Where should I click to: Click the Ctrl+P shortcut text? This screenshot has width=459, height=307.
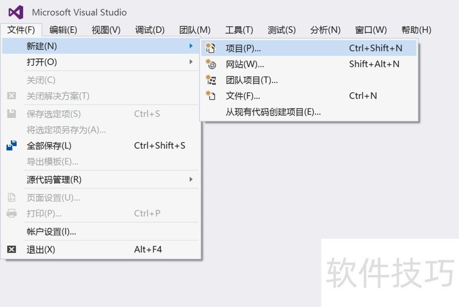[x=147, y=213]
